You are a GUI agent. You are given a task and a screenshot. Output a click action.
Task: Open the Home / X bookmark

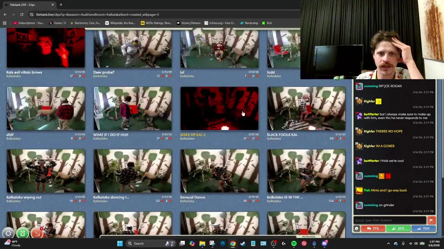58,23
